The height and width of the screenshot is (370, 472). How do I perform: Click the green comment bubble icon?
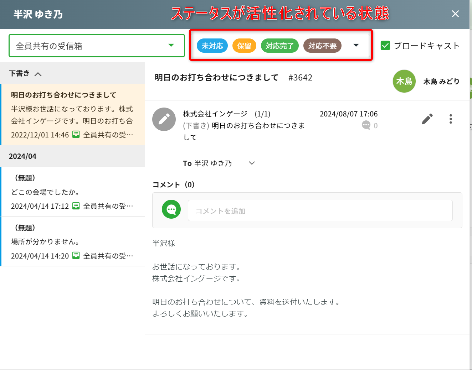[171, 209]
